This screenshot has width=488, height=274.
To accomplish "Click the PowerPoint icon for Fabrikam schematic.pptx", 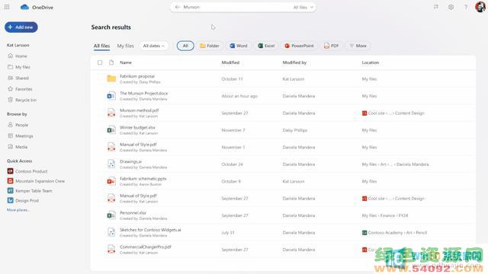I will click(111, 181).
